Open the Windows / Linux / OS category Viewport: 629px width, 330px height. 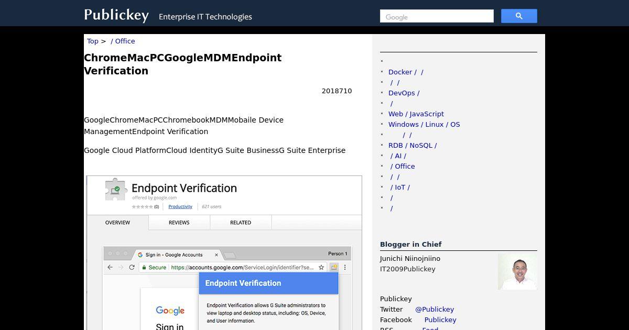[x=424, y=124]
